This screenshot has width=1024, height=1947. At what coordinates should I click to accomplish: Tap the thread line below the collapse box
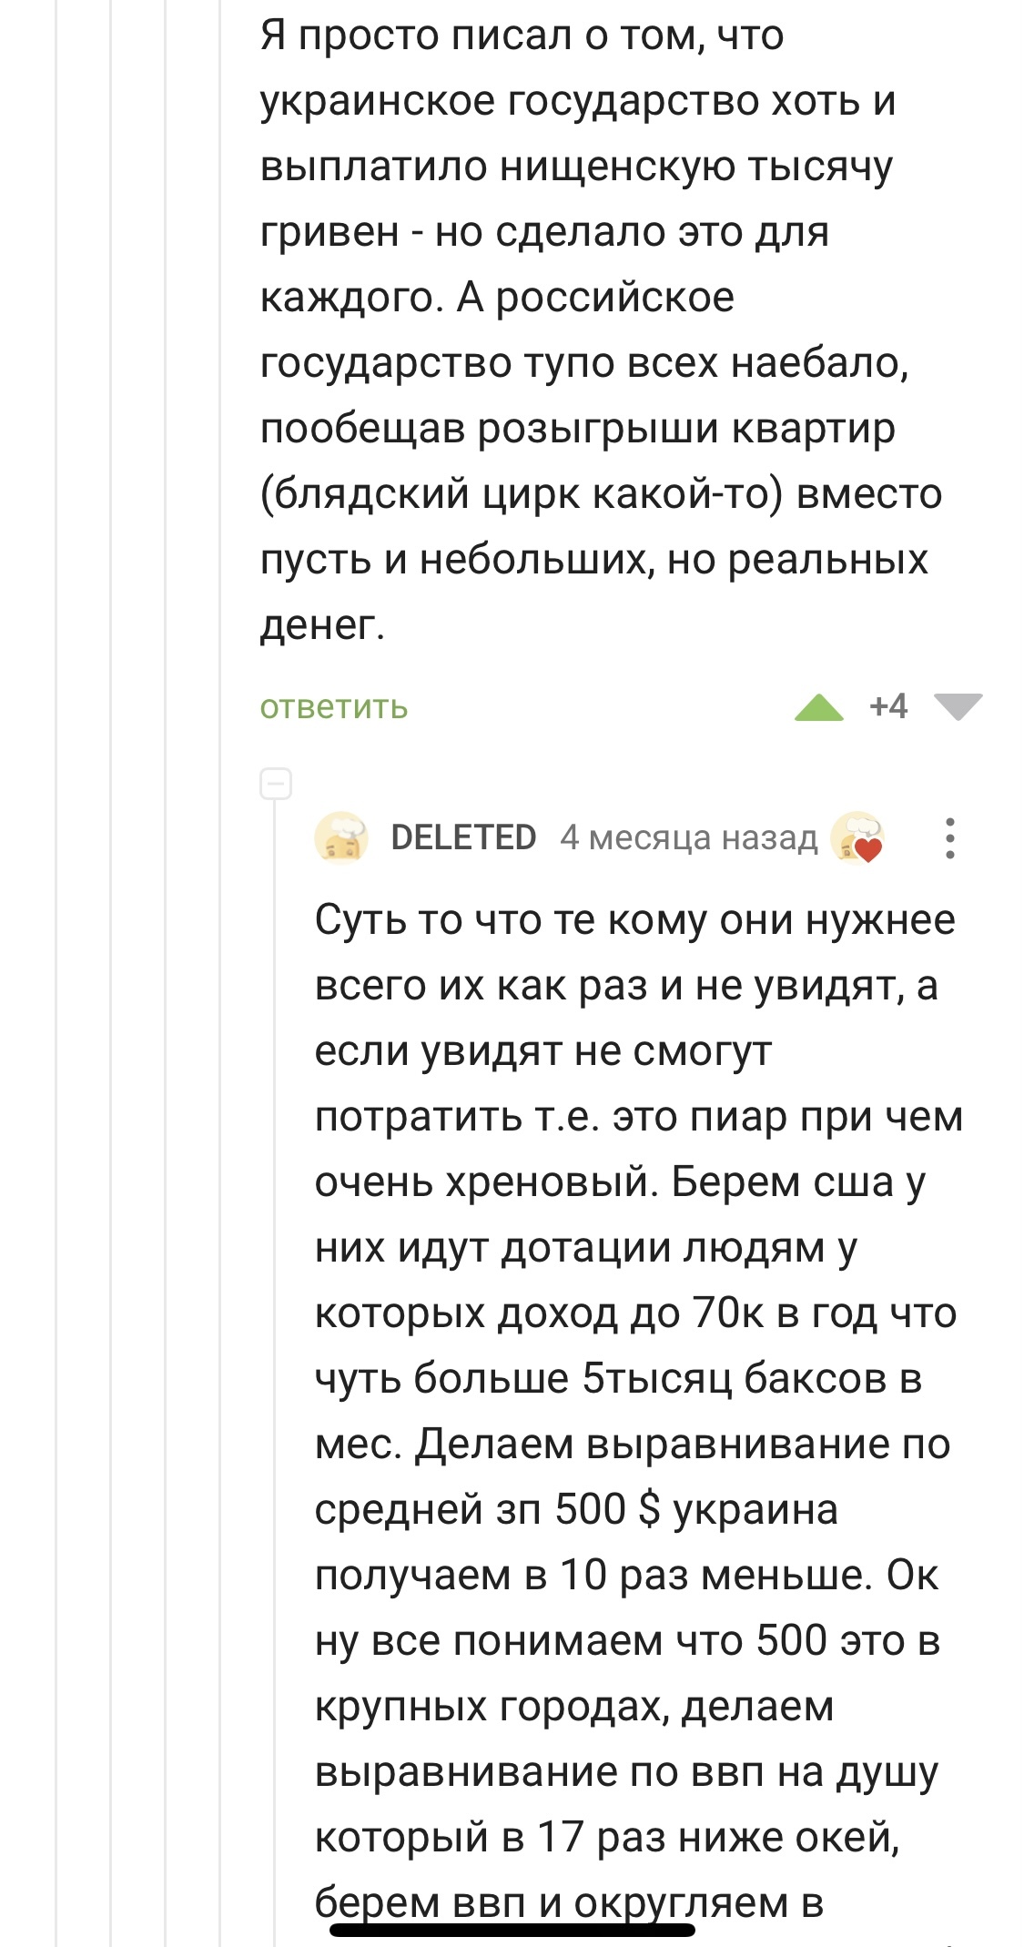click(x=276, y=1274)
